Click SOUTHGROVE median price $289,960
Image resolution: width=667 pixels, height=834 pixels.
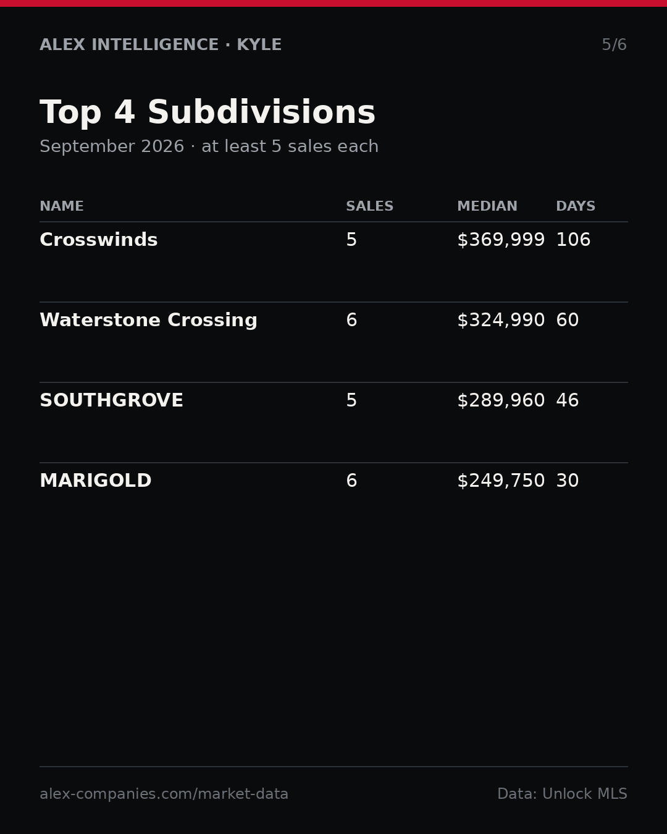(501, 401)
